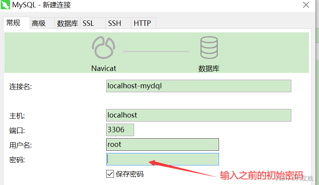Click the 用户名 label
Screen dimensions: 319x185
click(20, 145)
